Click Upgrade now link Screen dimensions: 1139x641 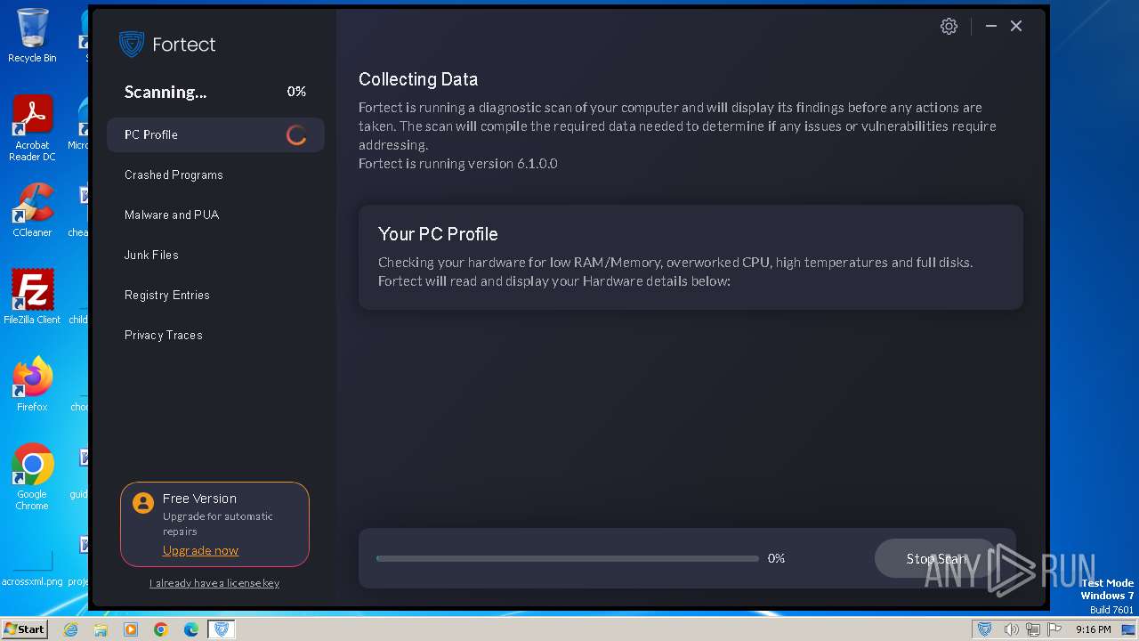click(x=200, y=551)
